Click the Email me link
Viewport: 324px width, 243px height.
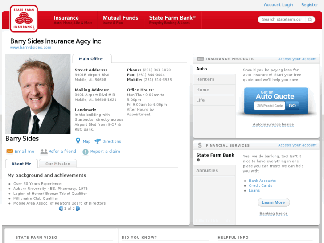tap(25, 152)
